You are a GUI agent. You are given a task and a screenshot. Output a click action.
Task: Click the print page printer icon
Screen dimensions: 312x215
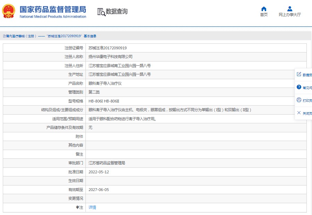coord(299,100)
